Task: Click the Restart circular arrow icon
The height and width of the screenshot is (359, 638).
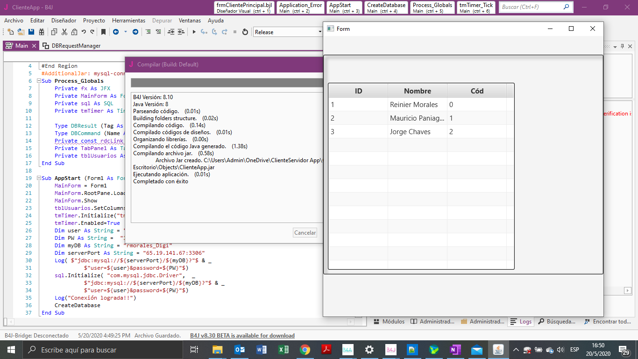Action: pyautogui.click(x=245, y=32)
